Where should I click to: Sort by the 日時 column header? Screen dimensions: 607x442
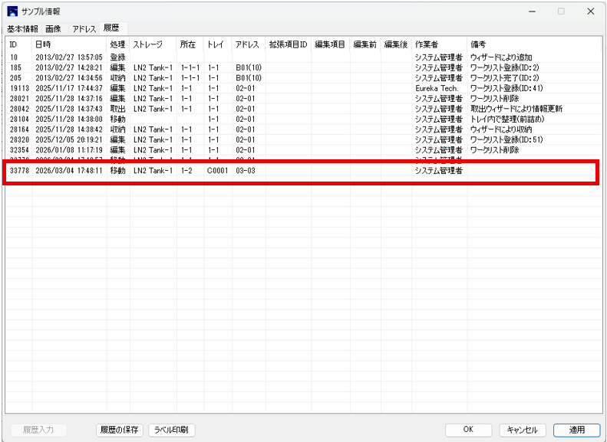pyautogui.click(x=69, y=44)
